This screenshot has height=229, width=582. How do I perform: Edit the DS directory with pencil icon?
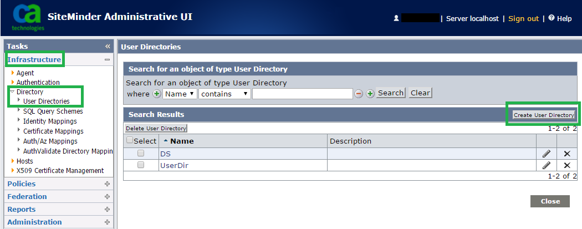[x=547, y=154]
